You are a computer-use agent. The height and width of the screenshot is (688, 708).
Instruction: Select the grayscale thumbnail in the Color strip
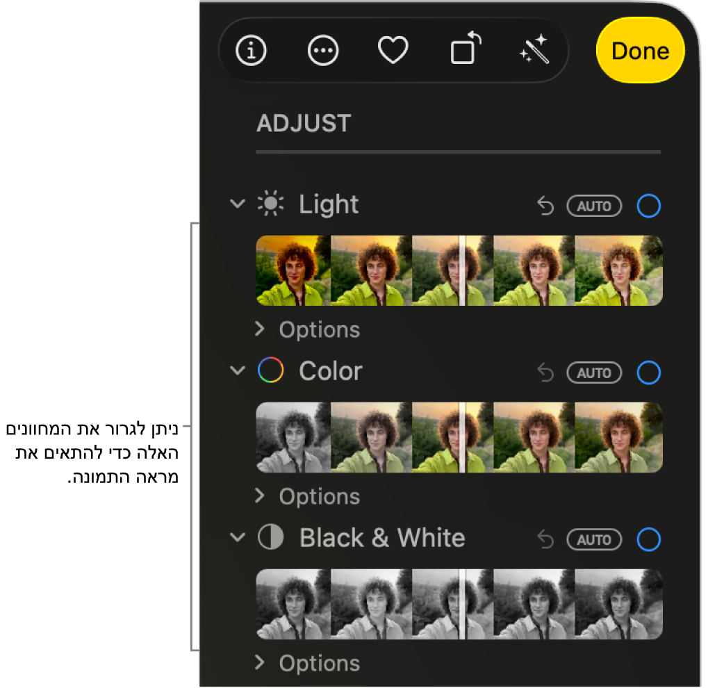point(293,437)
